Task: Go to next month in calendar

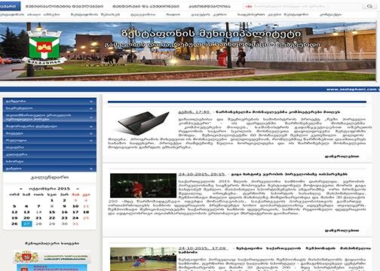Action: pyautogui.click(x=78, y=188)
